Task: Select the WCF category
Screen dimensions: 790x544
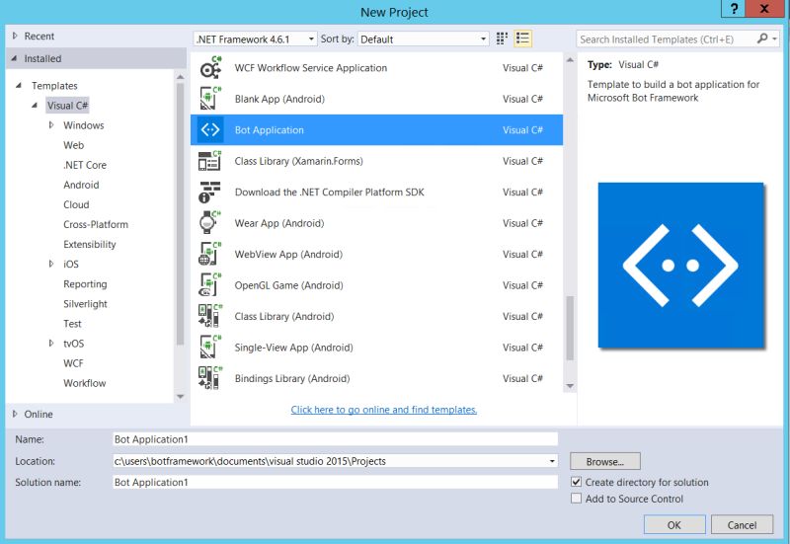Action: tap(73, 363)
